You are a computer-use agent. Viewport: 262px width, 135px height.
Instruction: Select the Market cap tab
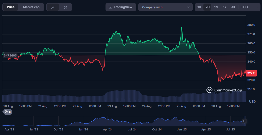(x=31, y=7)
